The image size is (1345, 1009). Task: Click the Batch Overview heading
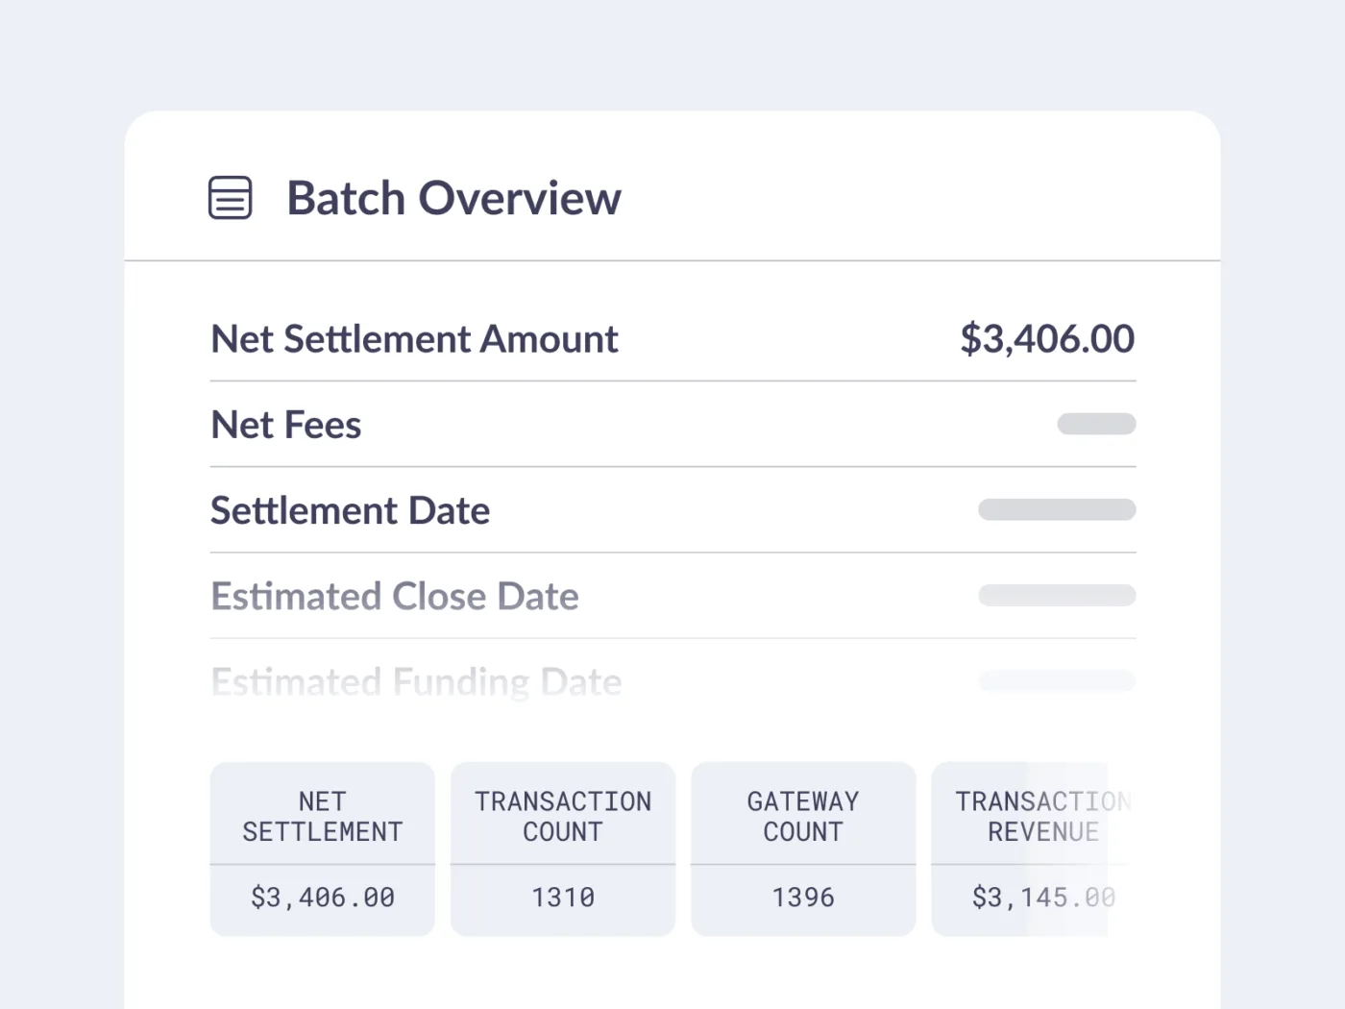(453, 199)
